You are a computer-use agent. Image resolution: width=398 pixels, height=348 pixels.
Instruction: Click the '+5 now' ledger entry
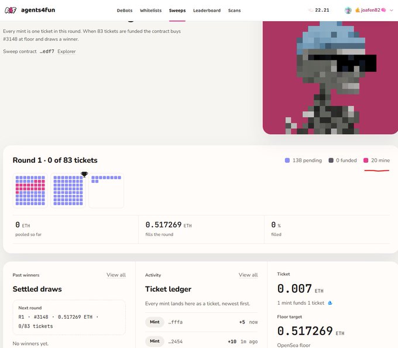pyautogui.click(x=248, y=322)
